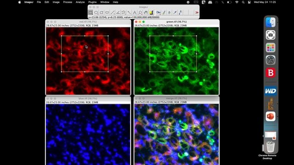Select the Oval selection tool
294x165 pixels.
point(96,12)
